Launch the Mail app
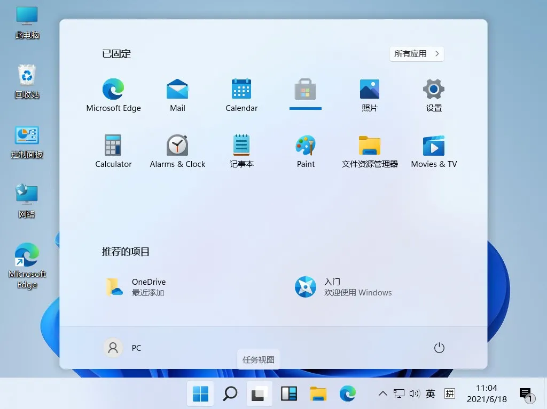Screen dimensions: 547x409 click(x=177, y=95)
